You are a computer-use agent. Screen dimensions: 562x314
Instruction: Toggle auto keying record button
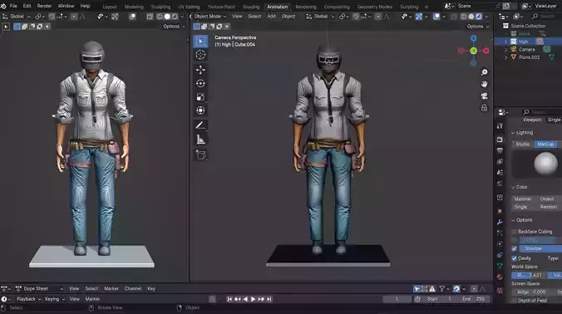coord(212,299)
